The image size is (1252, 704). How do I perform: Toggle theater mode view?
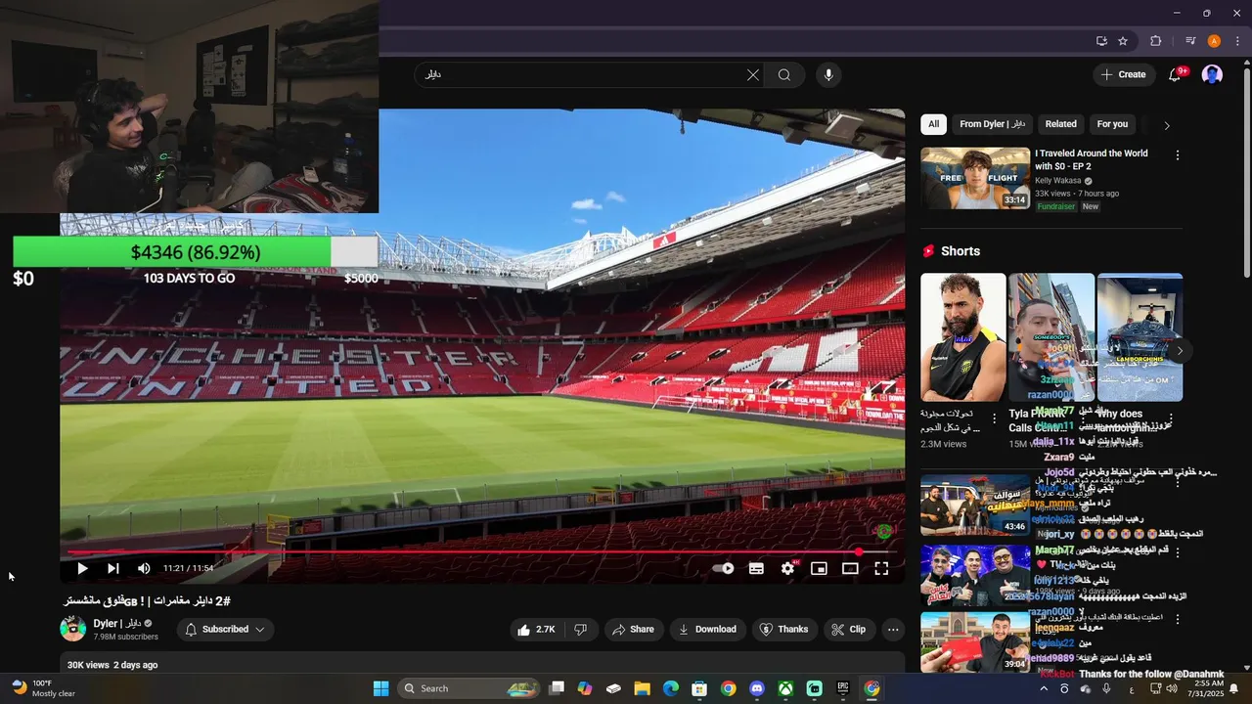850,568
